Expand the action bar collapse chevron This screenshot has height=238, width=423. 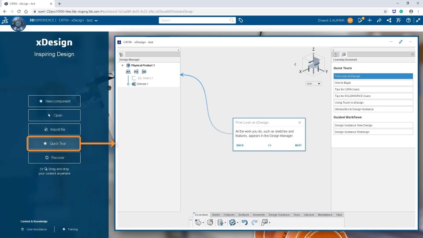[190, 220]
